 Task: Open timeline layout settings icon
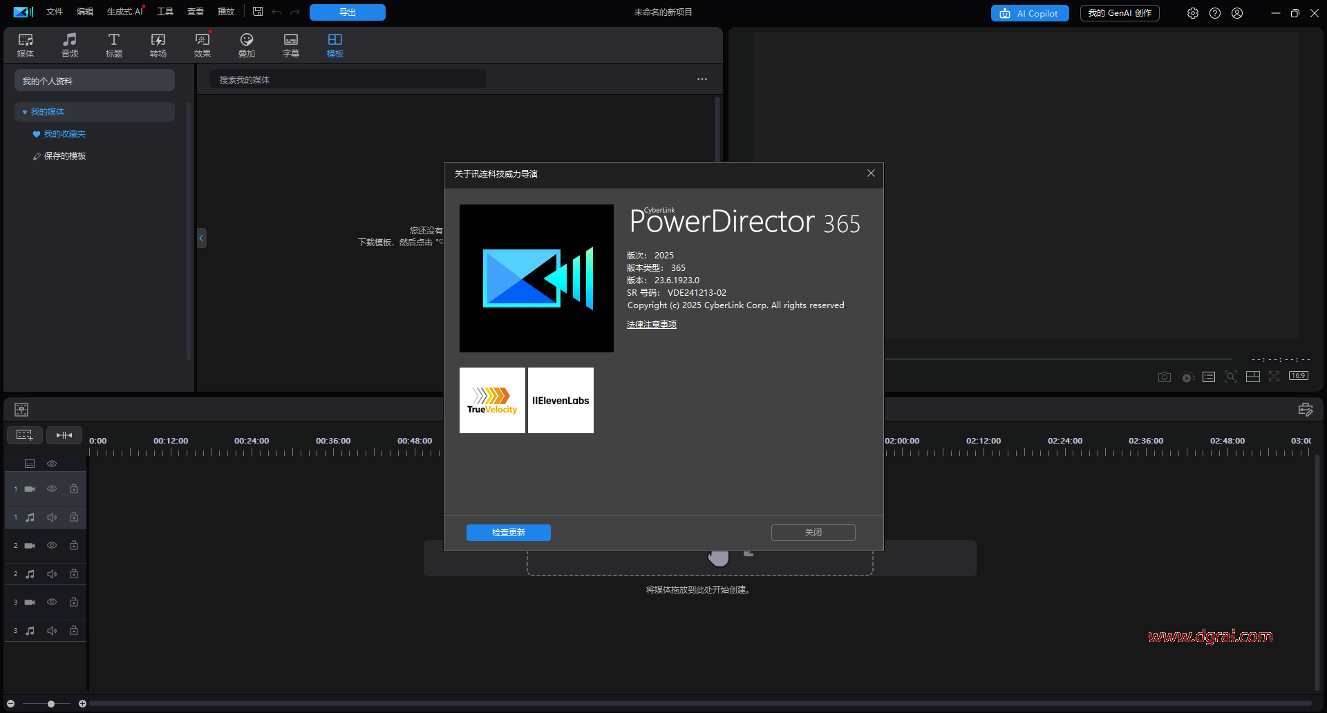click(x=1306, y=410)
